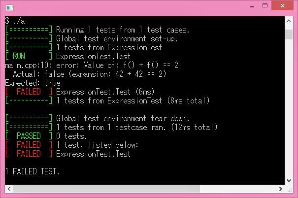The height and width of the screenshot is (198, 298).
Task: Click the '1 FAILED TEST.' summary line
Action: [33, 171]
